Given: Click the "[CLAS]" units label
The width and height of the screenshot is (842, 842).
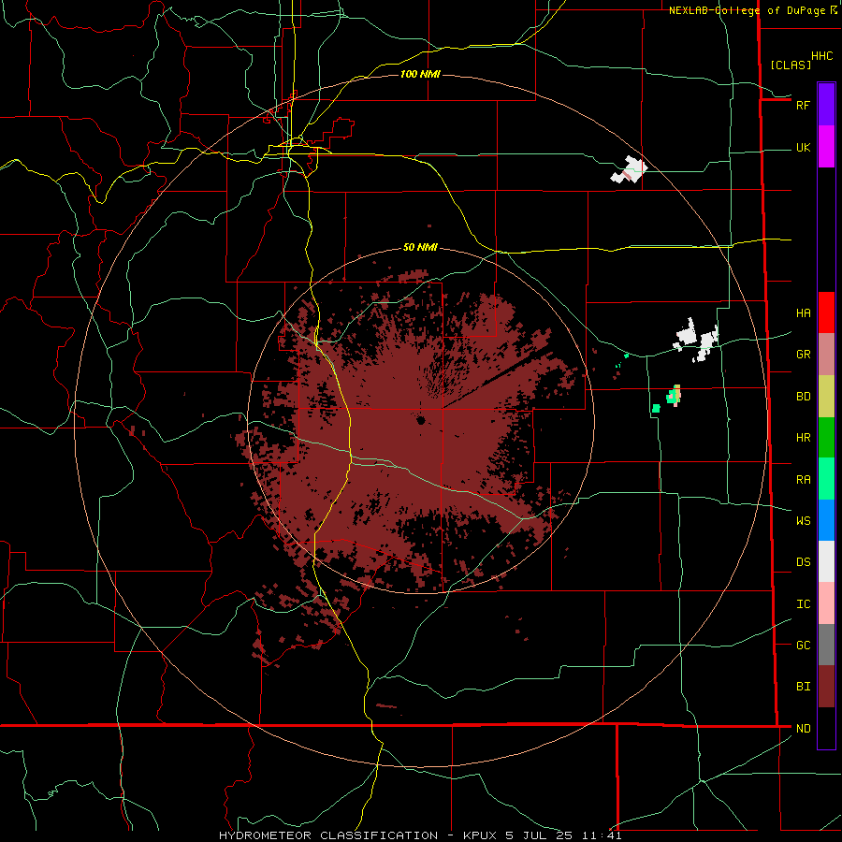Looking at the screenshot, I should pos(791,65).
